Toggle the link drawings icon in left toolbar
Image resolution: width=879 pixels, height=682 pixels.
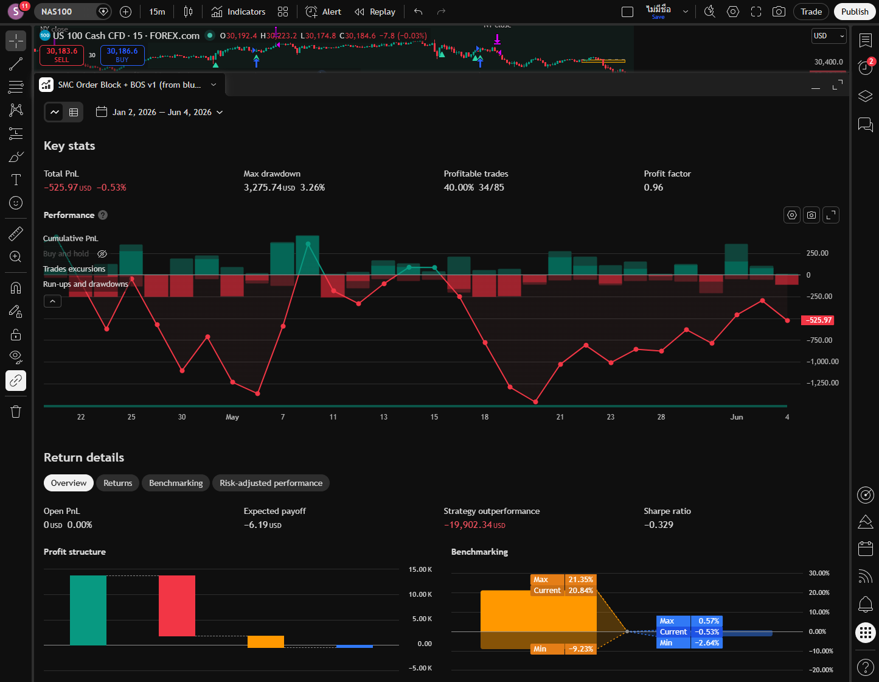click(16, 381)
